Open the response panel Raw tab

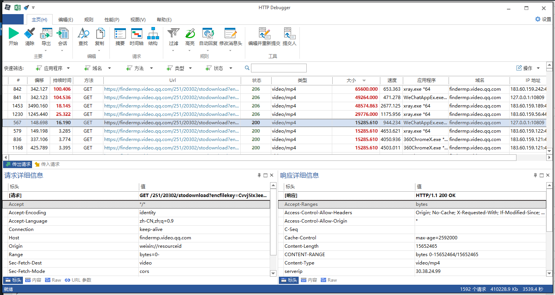pyautogui.click(x=329, y=280)
